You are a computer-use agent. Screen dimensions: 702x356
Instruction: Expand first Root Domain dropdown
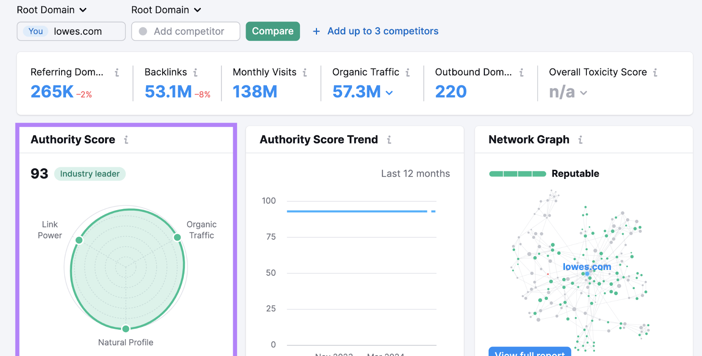[52, 10]
